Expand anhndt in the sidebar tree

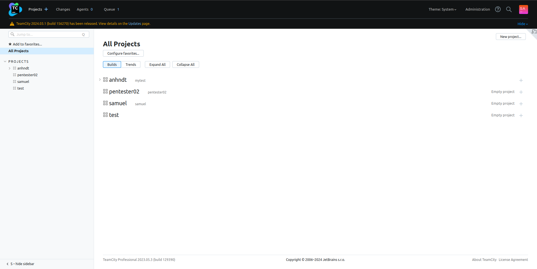[10, 68]
